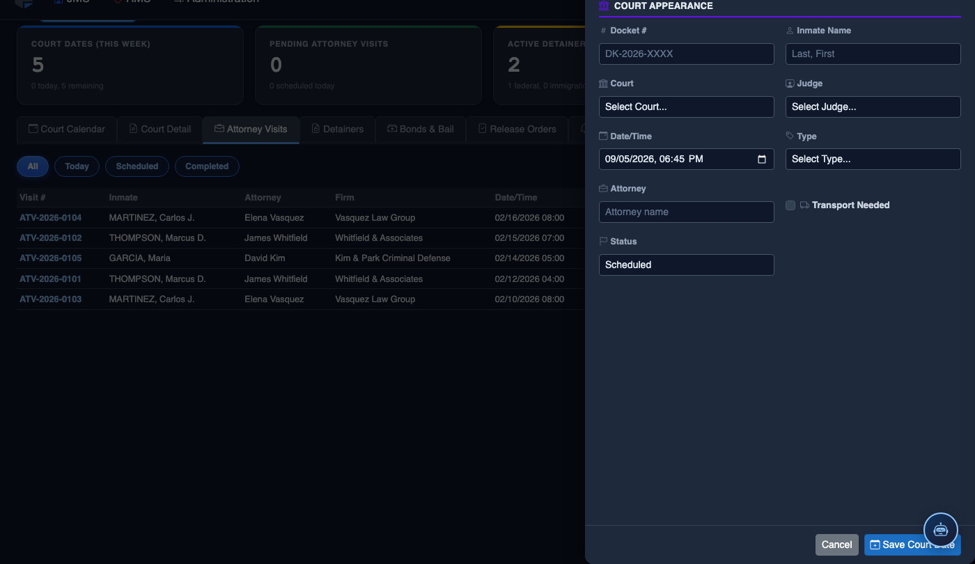The width and height of the screenshot is (975, 564).
Task: Open the chatbot assistant icon
Action: [x=941, y=529]
